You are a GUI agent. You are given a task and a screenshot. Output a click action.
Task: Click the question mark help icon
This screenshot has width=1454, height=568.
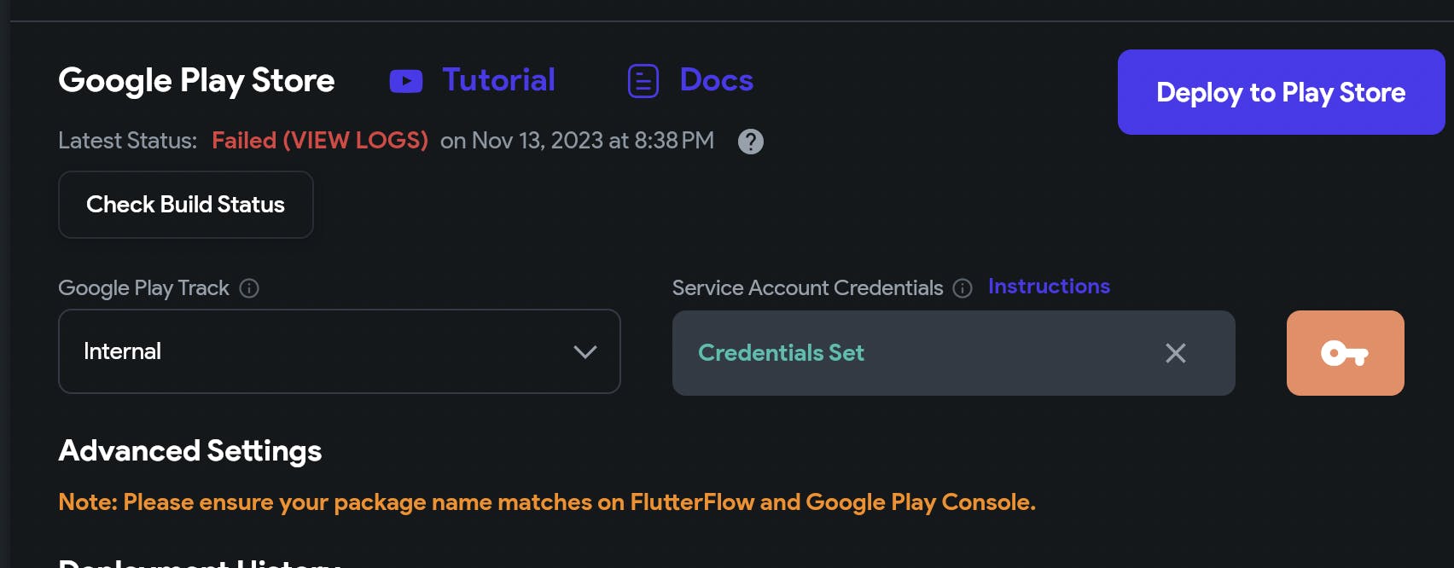751,142
